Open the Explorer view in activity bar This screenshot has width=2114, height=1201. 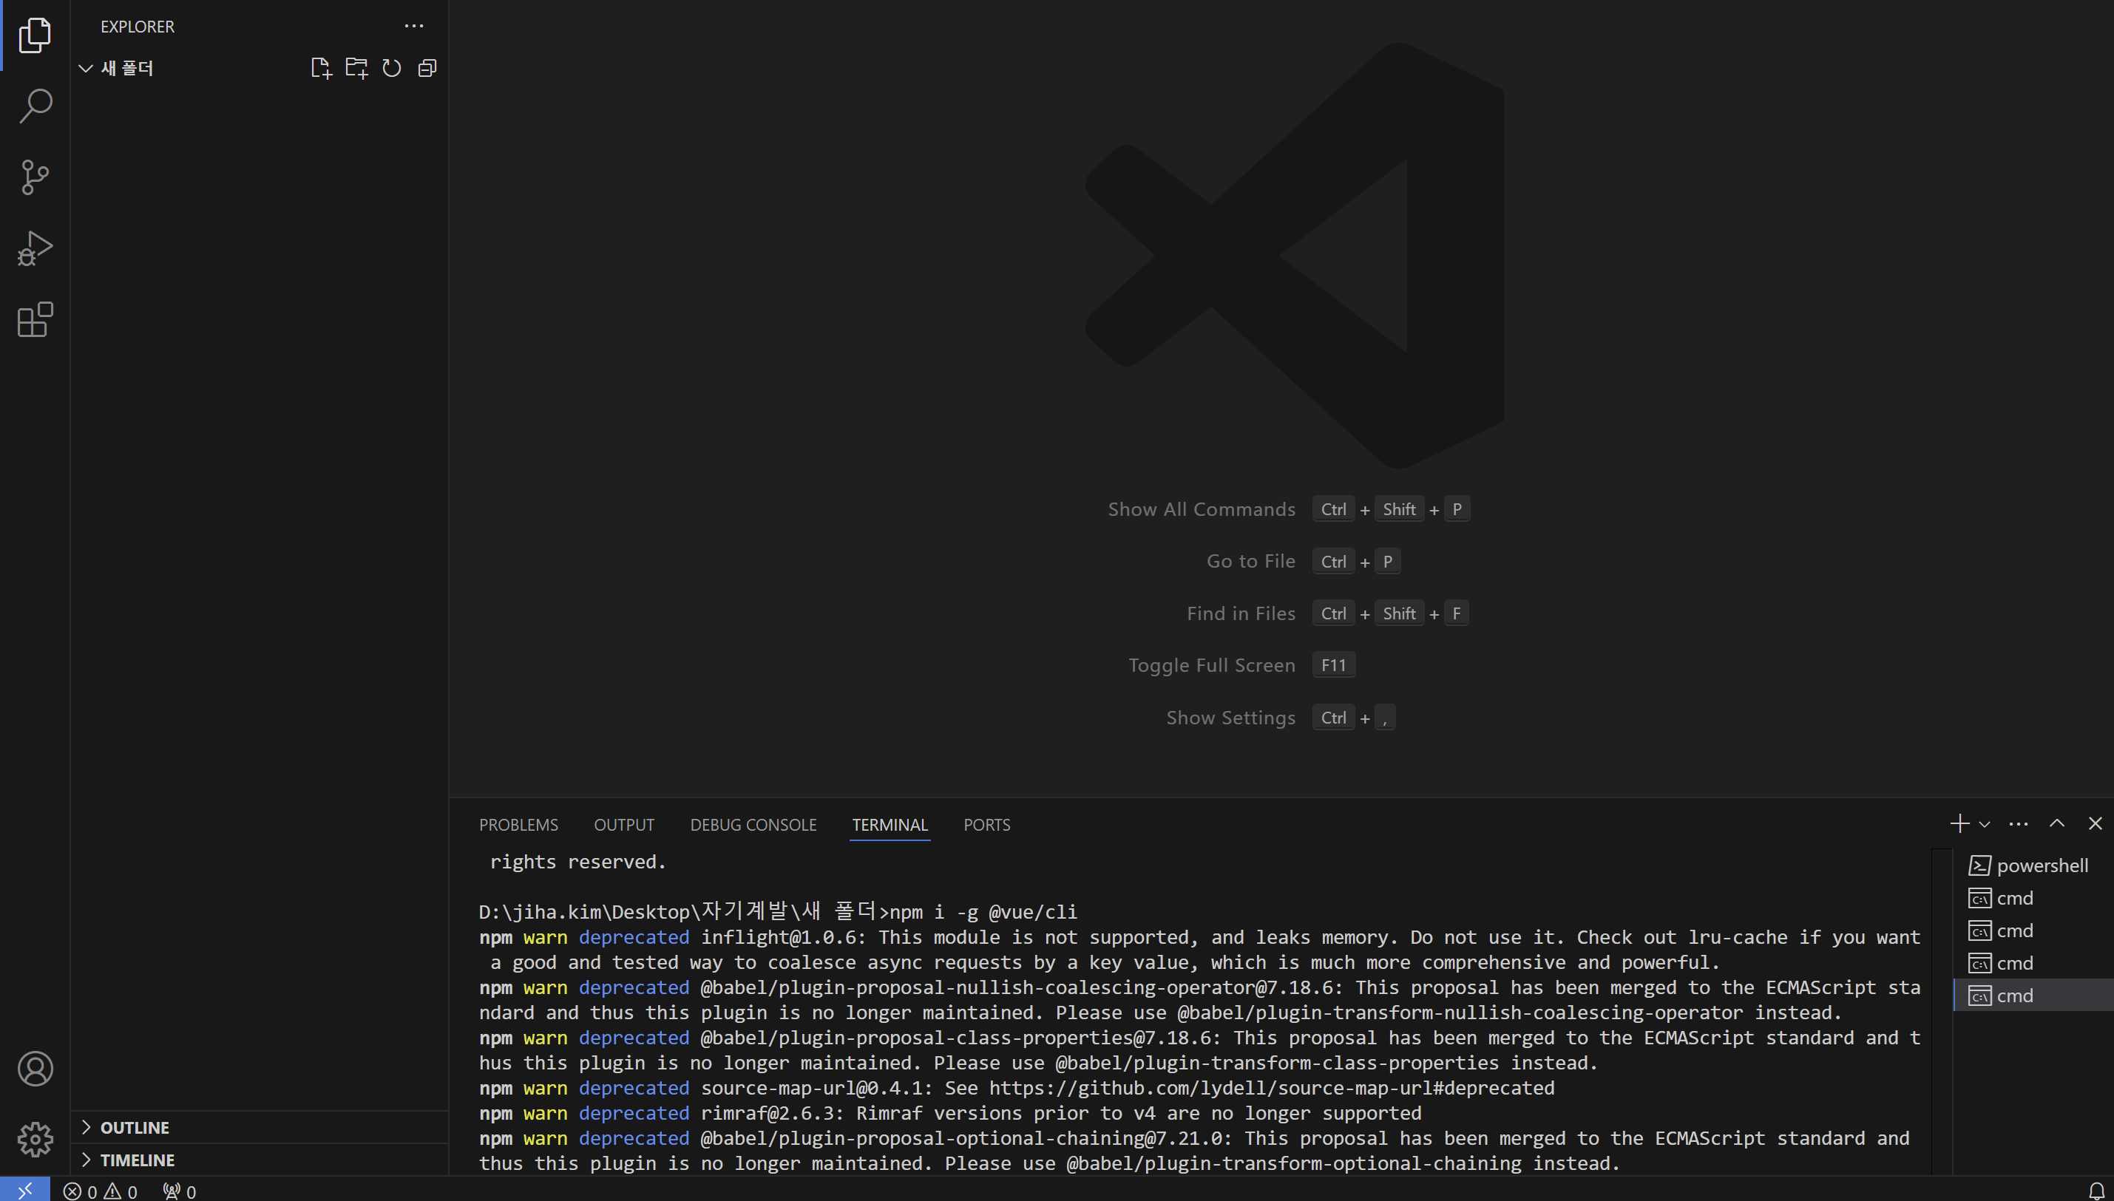click(x=35, y=35)
